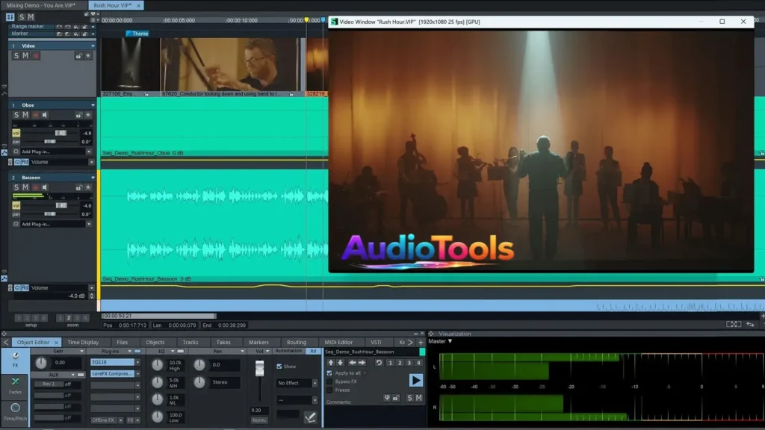The image size is (765, 430).
Task: Click the Norm. button under volume fader
Action: (x=259, y=420)
